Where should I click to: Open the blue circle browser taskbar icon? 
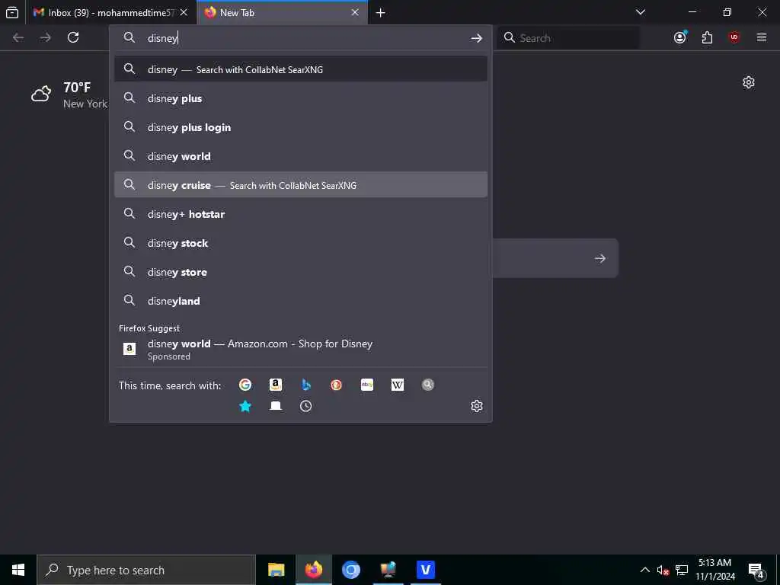coord(350,570)
